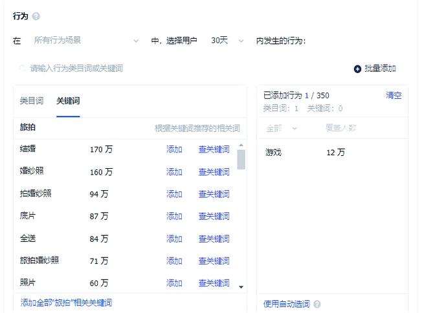
Task: Click help icon beside 使用自动选词
Action: pos(317,304)
